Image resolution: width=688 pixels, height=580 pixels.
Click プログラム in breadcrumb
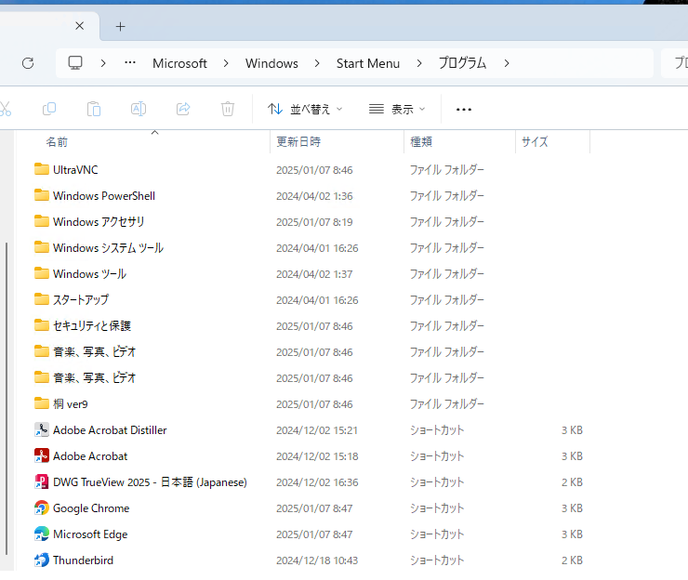pyautogui.click(x=462, y=63)
